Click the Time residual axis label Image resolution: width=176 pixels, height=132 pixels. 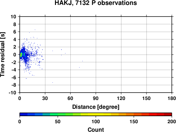pyautogui.click(x=2, y=55)
